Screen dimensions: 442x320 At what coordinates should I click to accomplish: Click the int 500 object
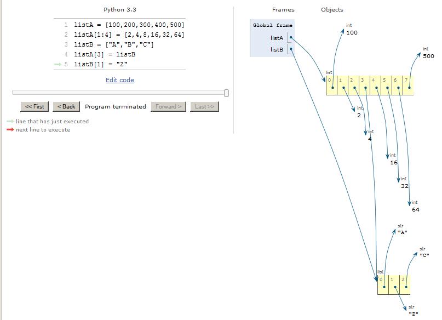428,56
